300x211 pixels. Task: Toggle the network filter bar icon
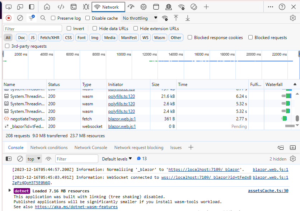[32, 18]
